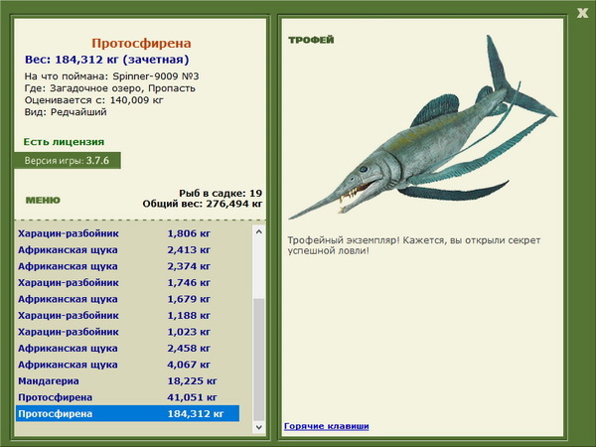This screenshot has height=447, width=596.
Task: Select Харацин-разбойник 1,806 кг row
Action: coord(128,233)
